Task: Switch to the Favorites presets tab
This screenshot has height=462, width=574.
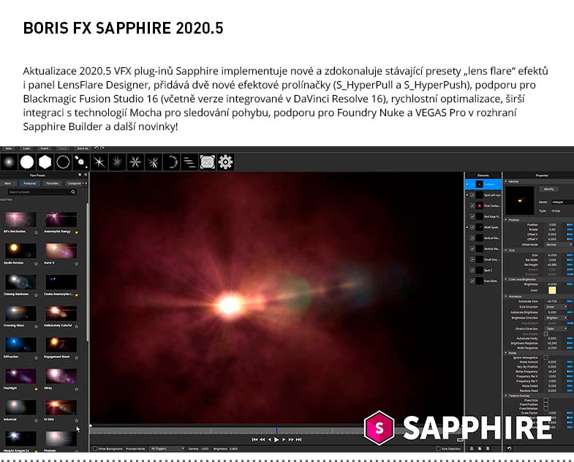Action: tap(53, 183)
